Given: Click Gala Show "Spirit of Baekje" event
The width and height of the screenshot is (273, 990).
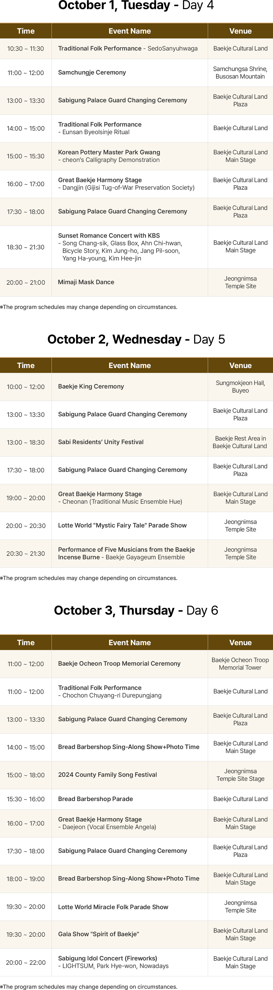Looking at the screenshot, I should 98,934.
